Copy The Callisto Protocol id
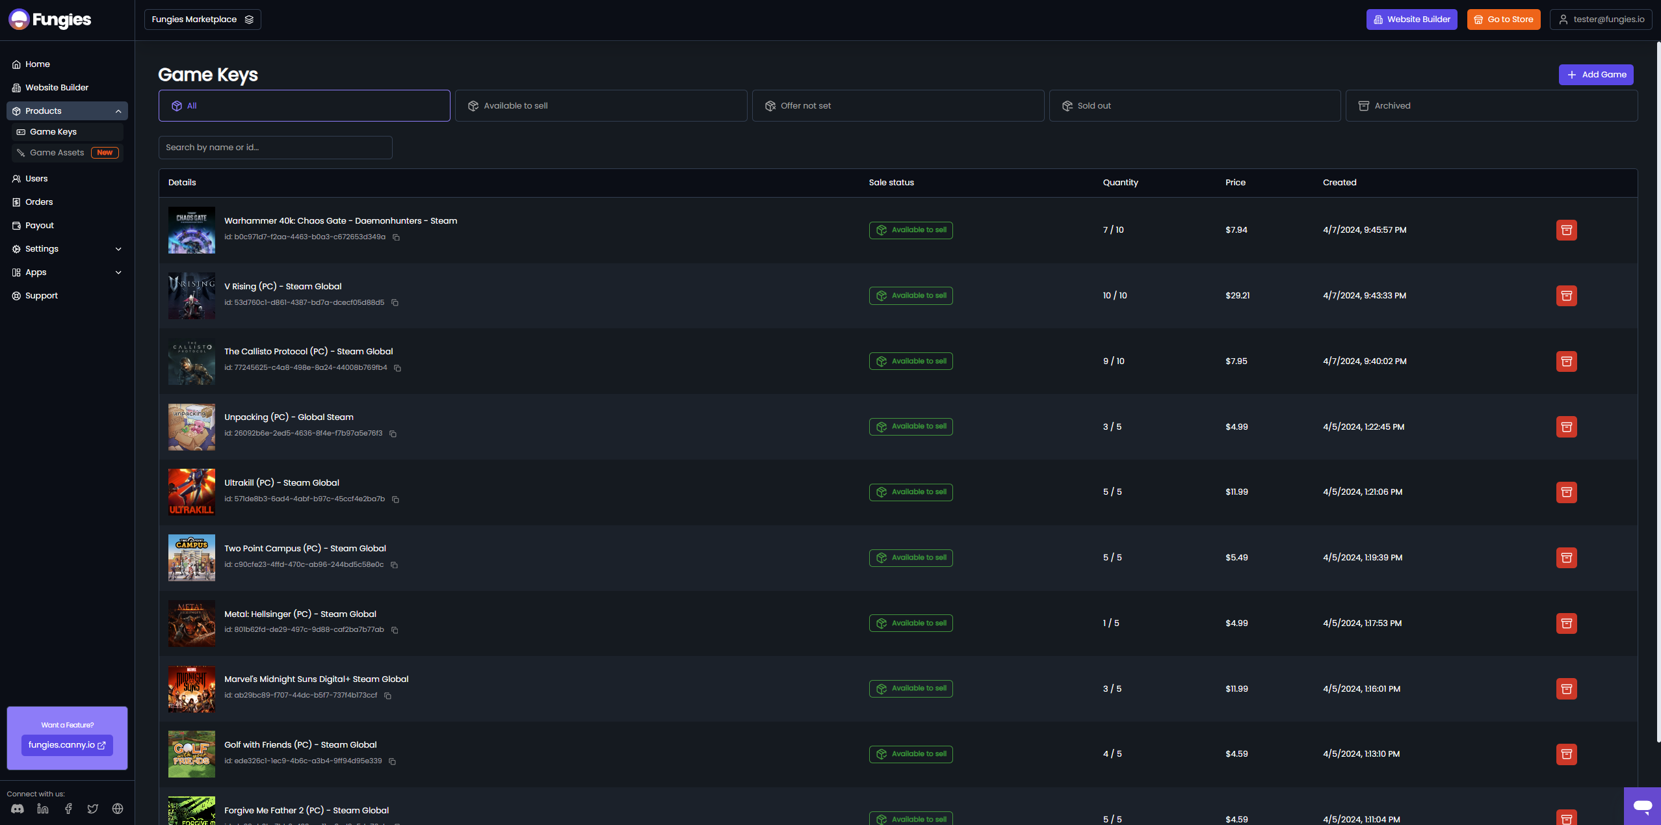Viewport: 1661px width, 825px height. click(x=397, y=368)
